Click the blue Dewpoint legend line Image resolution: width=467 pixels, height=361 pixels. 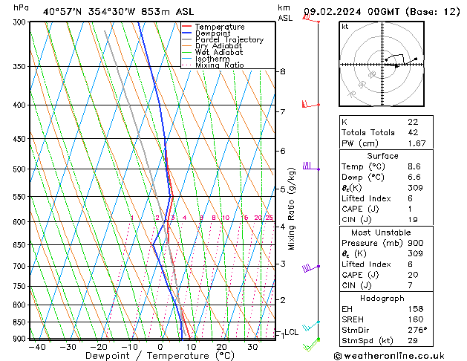coord(186,33)
